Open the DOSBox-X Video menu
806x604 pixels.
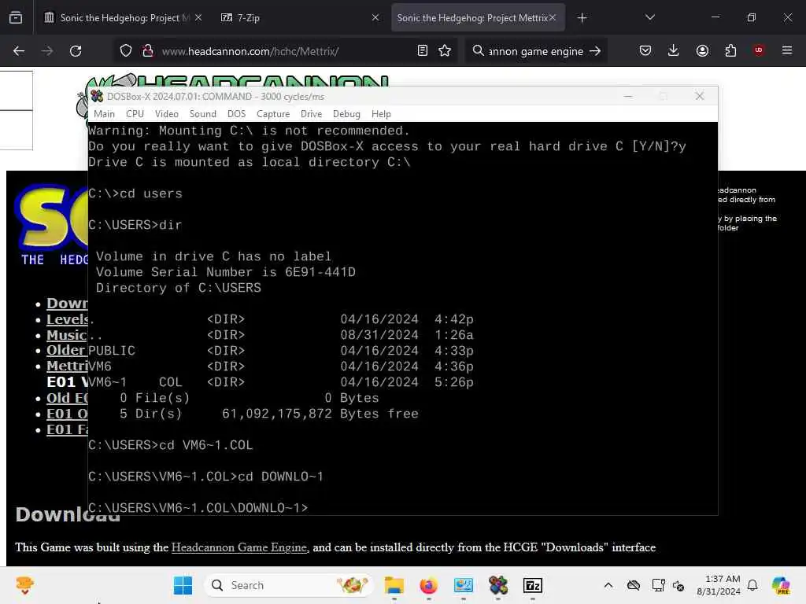[167, 114]
